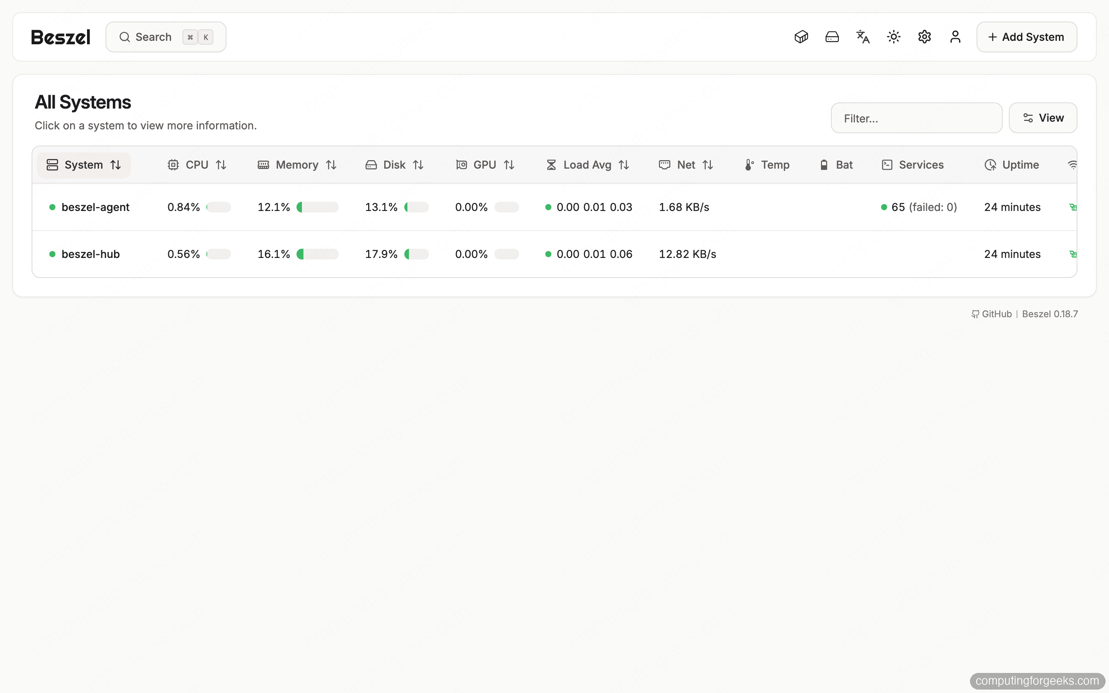
Task: Open the user account icon
Action: click(955, 37)
